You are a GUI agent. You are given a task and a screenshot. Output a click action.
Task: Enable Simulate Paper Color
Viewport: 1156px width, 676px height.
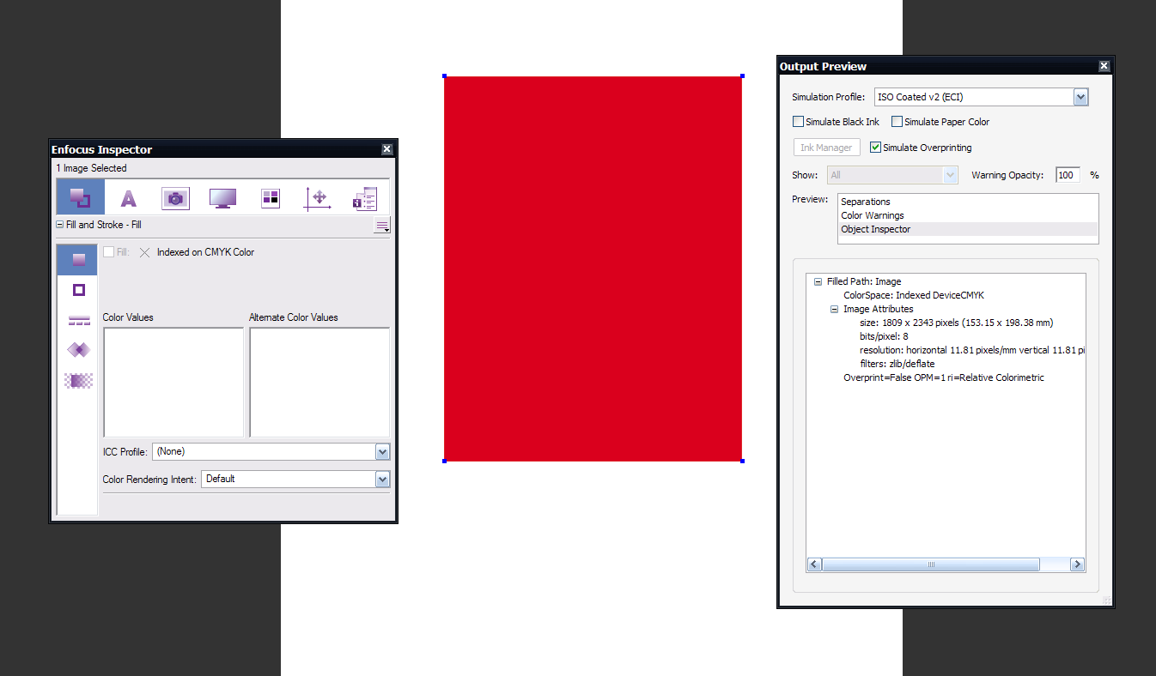(897, 122)
